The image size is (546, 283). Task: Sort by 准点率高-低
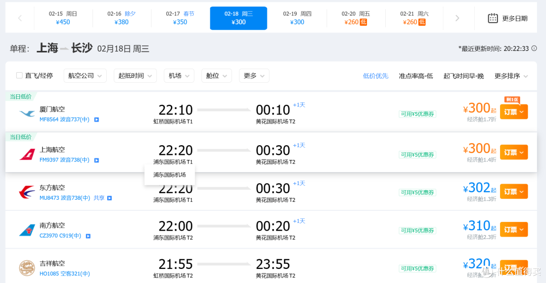pos(416,76)
